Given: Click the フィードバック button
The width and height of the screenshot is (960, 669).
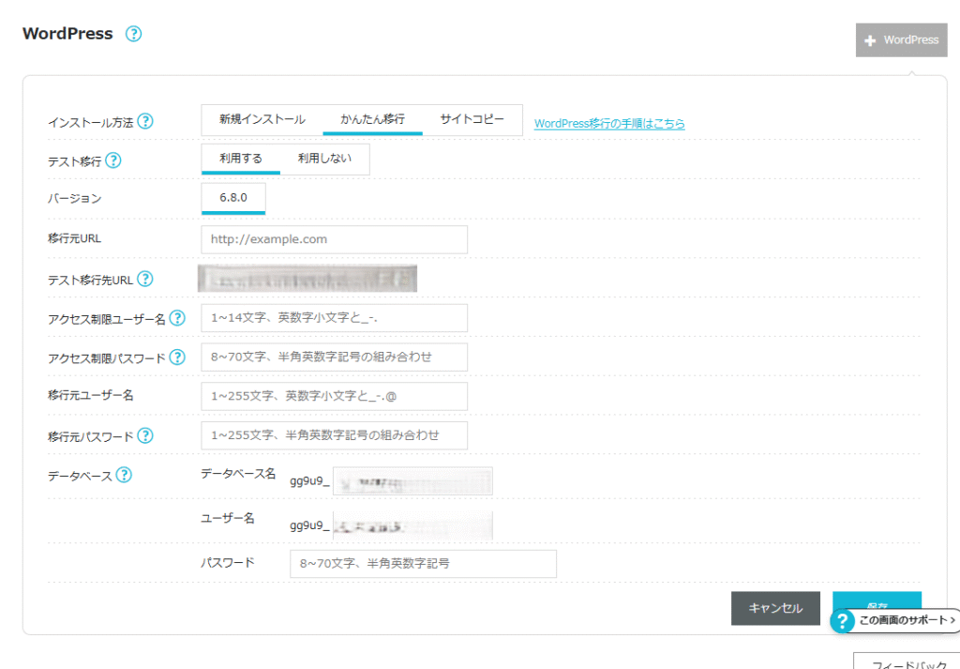Looking at the screenshot, I should tap(908, 661).
